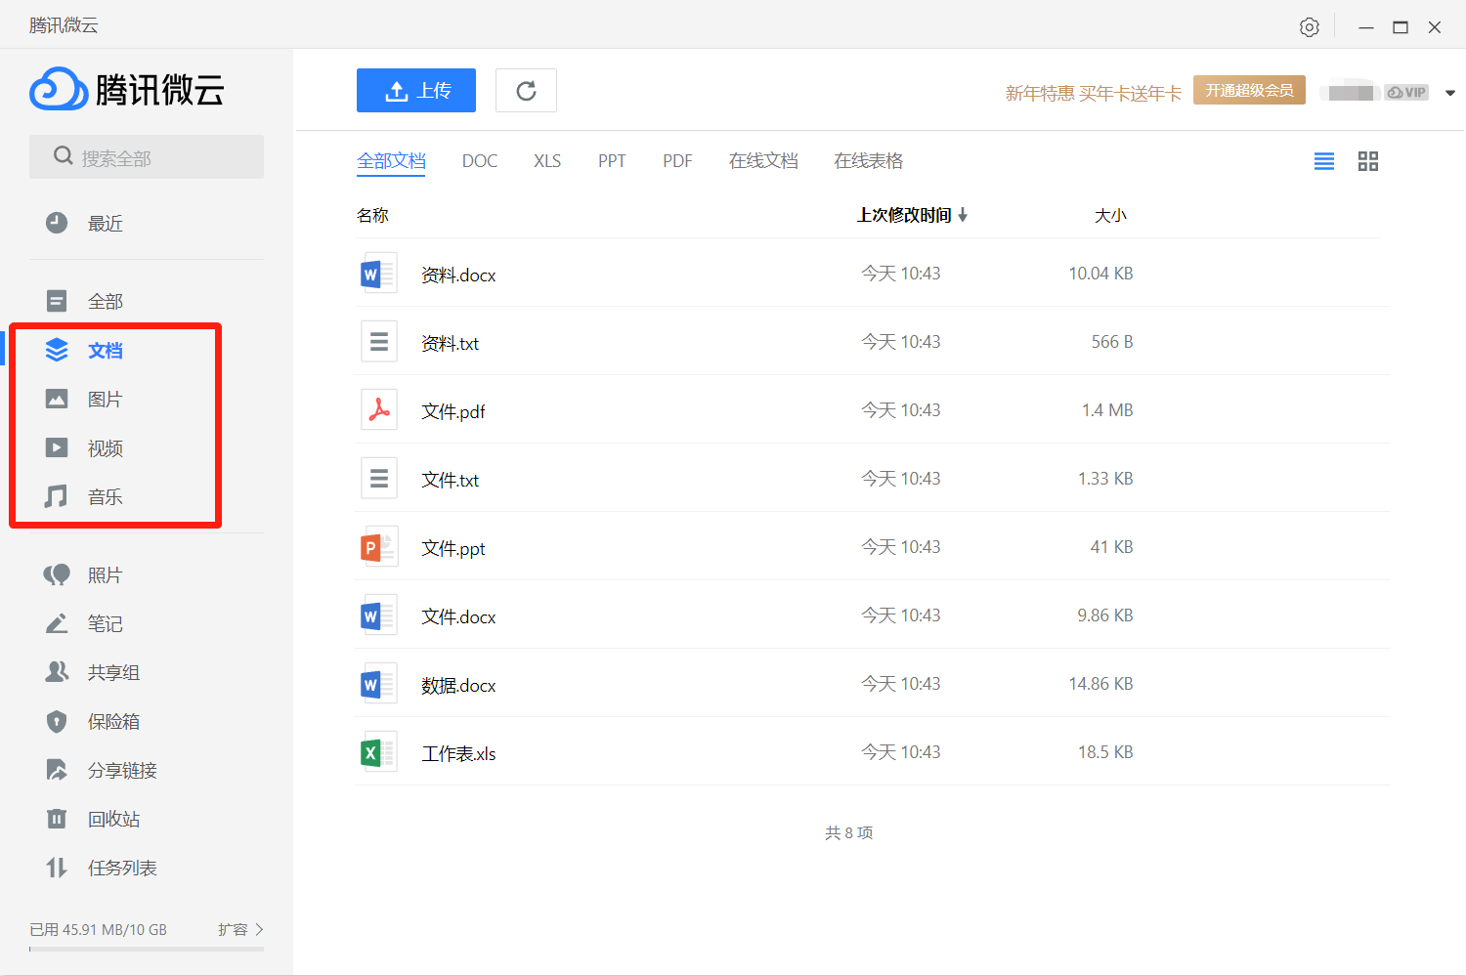
Task: Select file name 文件.ppt
Action: [453, 548]
